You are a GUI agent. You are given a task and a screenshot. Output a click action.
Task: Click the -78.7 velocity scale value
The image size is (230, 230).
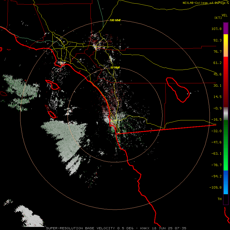tap(216, 165)
